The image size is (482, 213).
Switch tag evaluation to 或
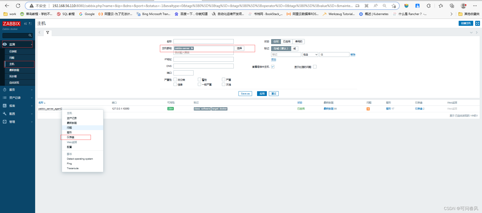coord(294,49)
